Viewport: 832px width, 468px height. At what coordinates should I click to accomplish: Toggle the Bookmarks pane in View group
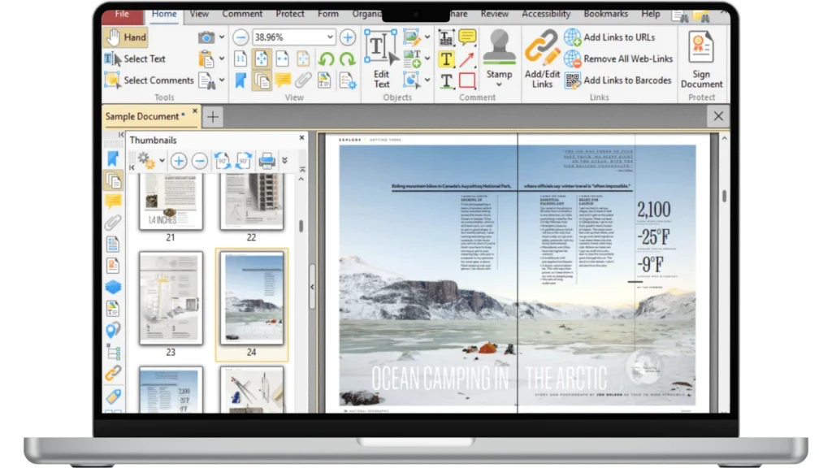(x=241, y=80)
